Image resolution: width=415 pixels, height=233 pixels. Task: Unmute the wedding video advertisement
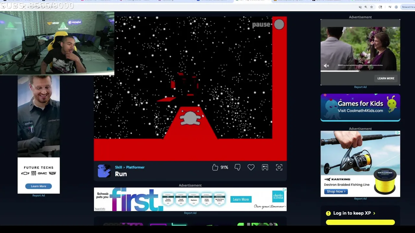pyautogui.click(x=326, y=66)
